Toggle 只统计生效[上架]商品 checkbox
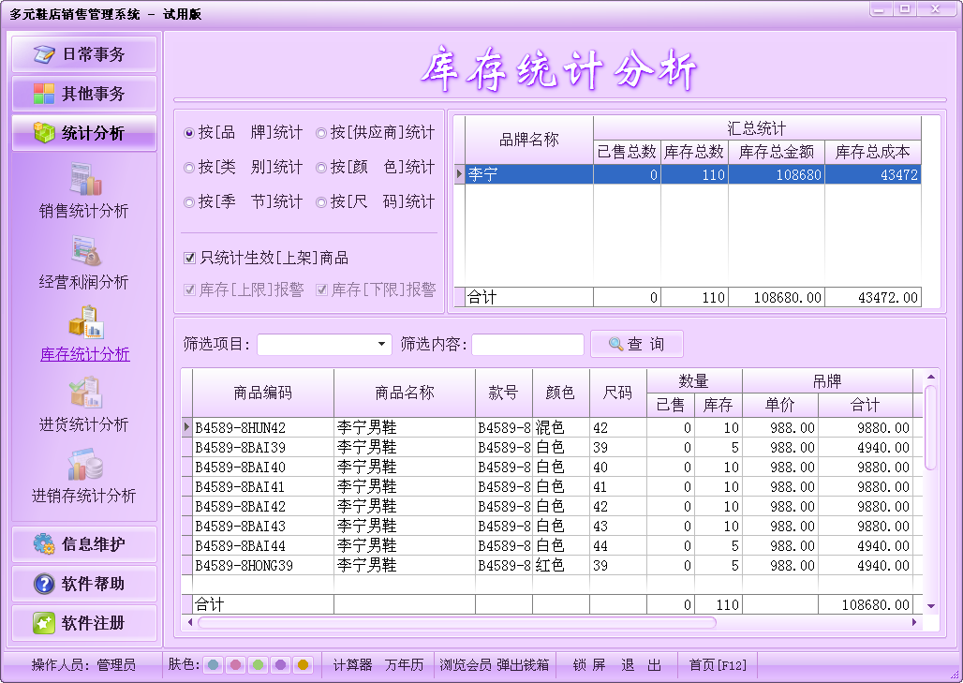This screenshot has height=683, width=963. point(190,258)
